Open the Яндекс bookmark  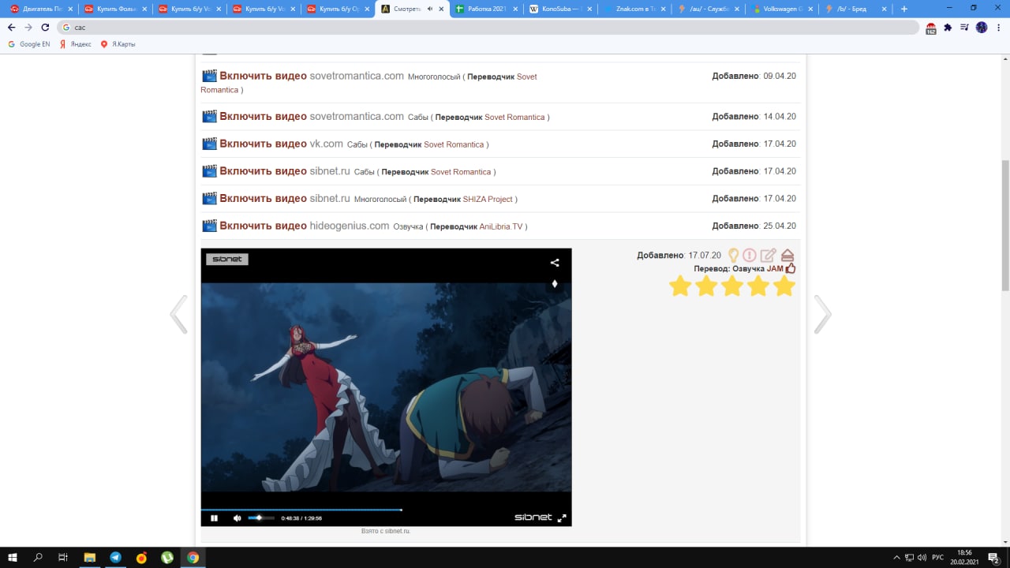76,44
